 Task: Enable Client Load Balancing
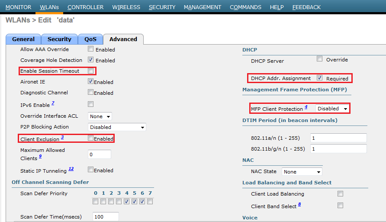[341, 194]
